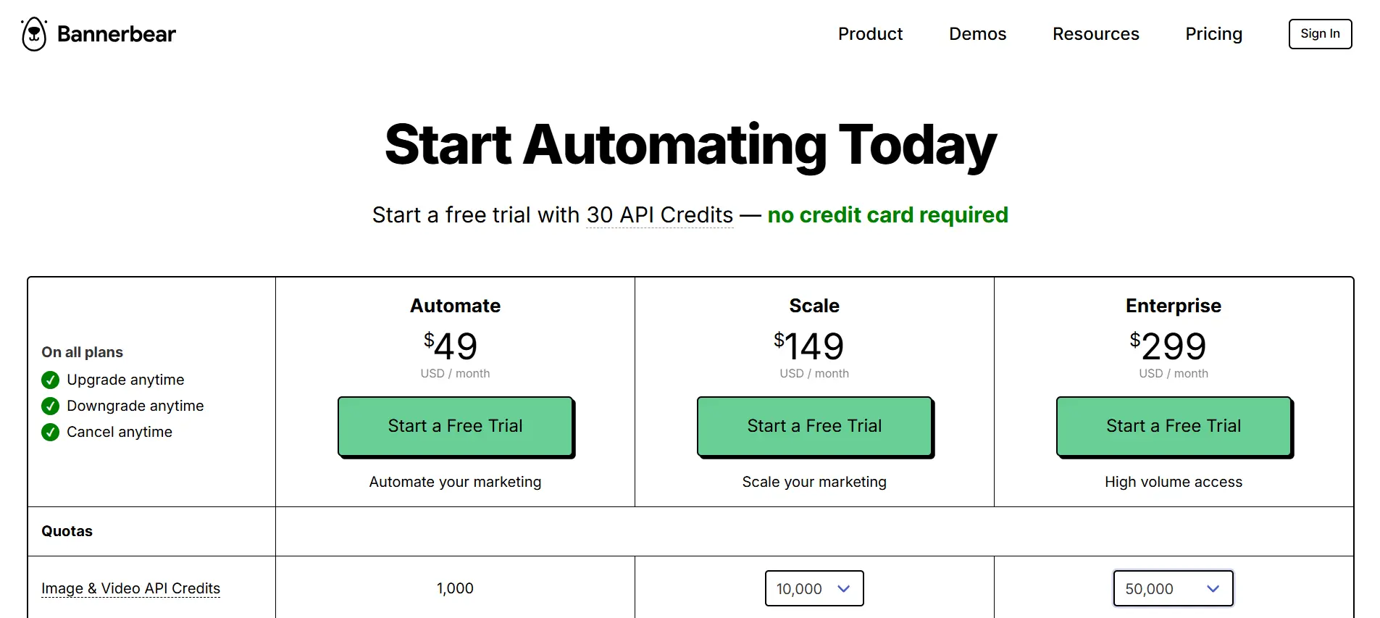
Task: Select the Image & Video API Credits link
Action: (x=130, y=588)
